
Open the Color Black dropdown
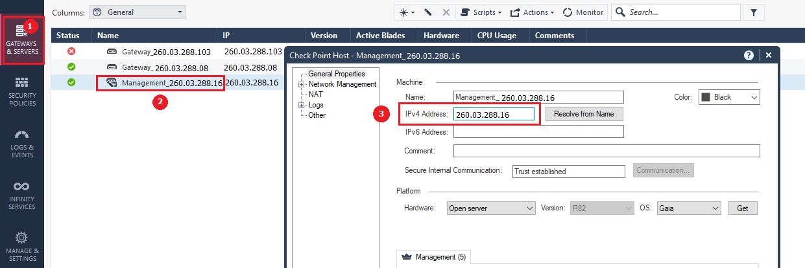pyautogui.click(x=729, y=97)
